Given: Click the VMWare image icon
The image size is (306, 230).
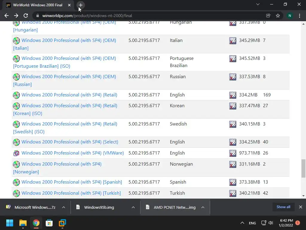Looking at the screenshot, I should (16, 153).
